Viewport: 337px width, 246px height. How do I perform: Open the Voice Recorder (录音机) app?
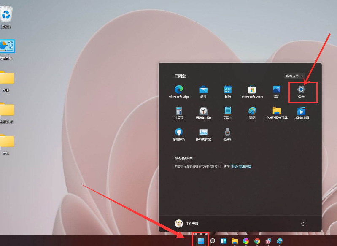[228, 135]
